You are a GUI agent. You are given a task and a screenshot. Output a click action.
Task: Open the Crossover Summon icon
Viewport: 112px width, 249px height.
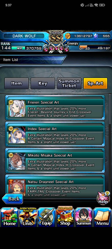click(x=84, y=217)
